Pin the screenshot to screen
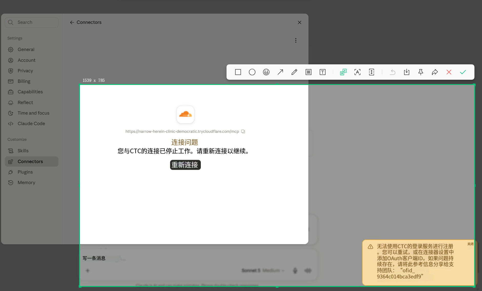This screenshot has width=482, height=291. click(421, 72)
